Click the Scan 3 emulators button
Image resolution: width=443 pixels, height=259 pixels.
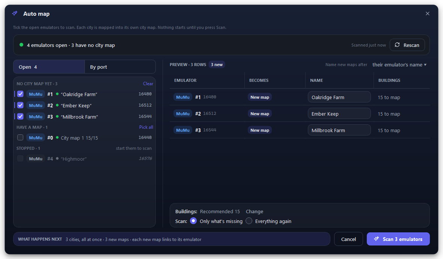coord(398,239)
